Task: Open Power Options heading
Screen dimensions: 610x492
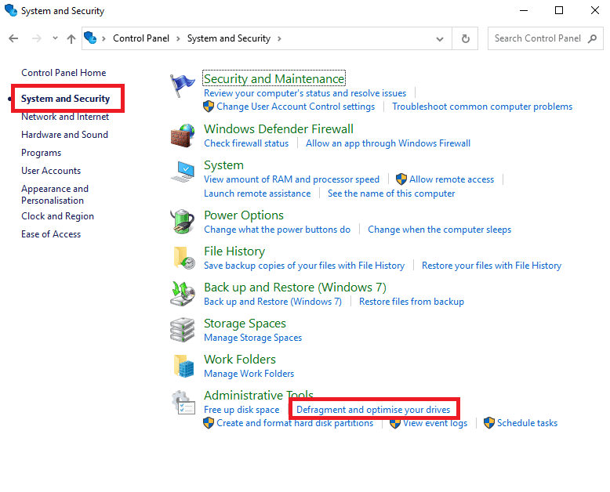Action: tap(244, 215)
